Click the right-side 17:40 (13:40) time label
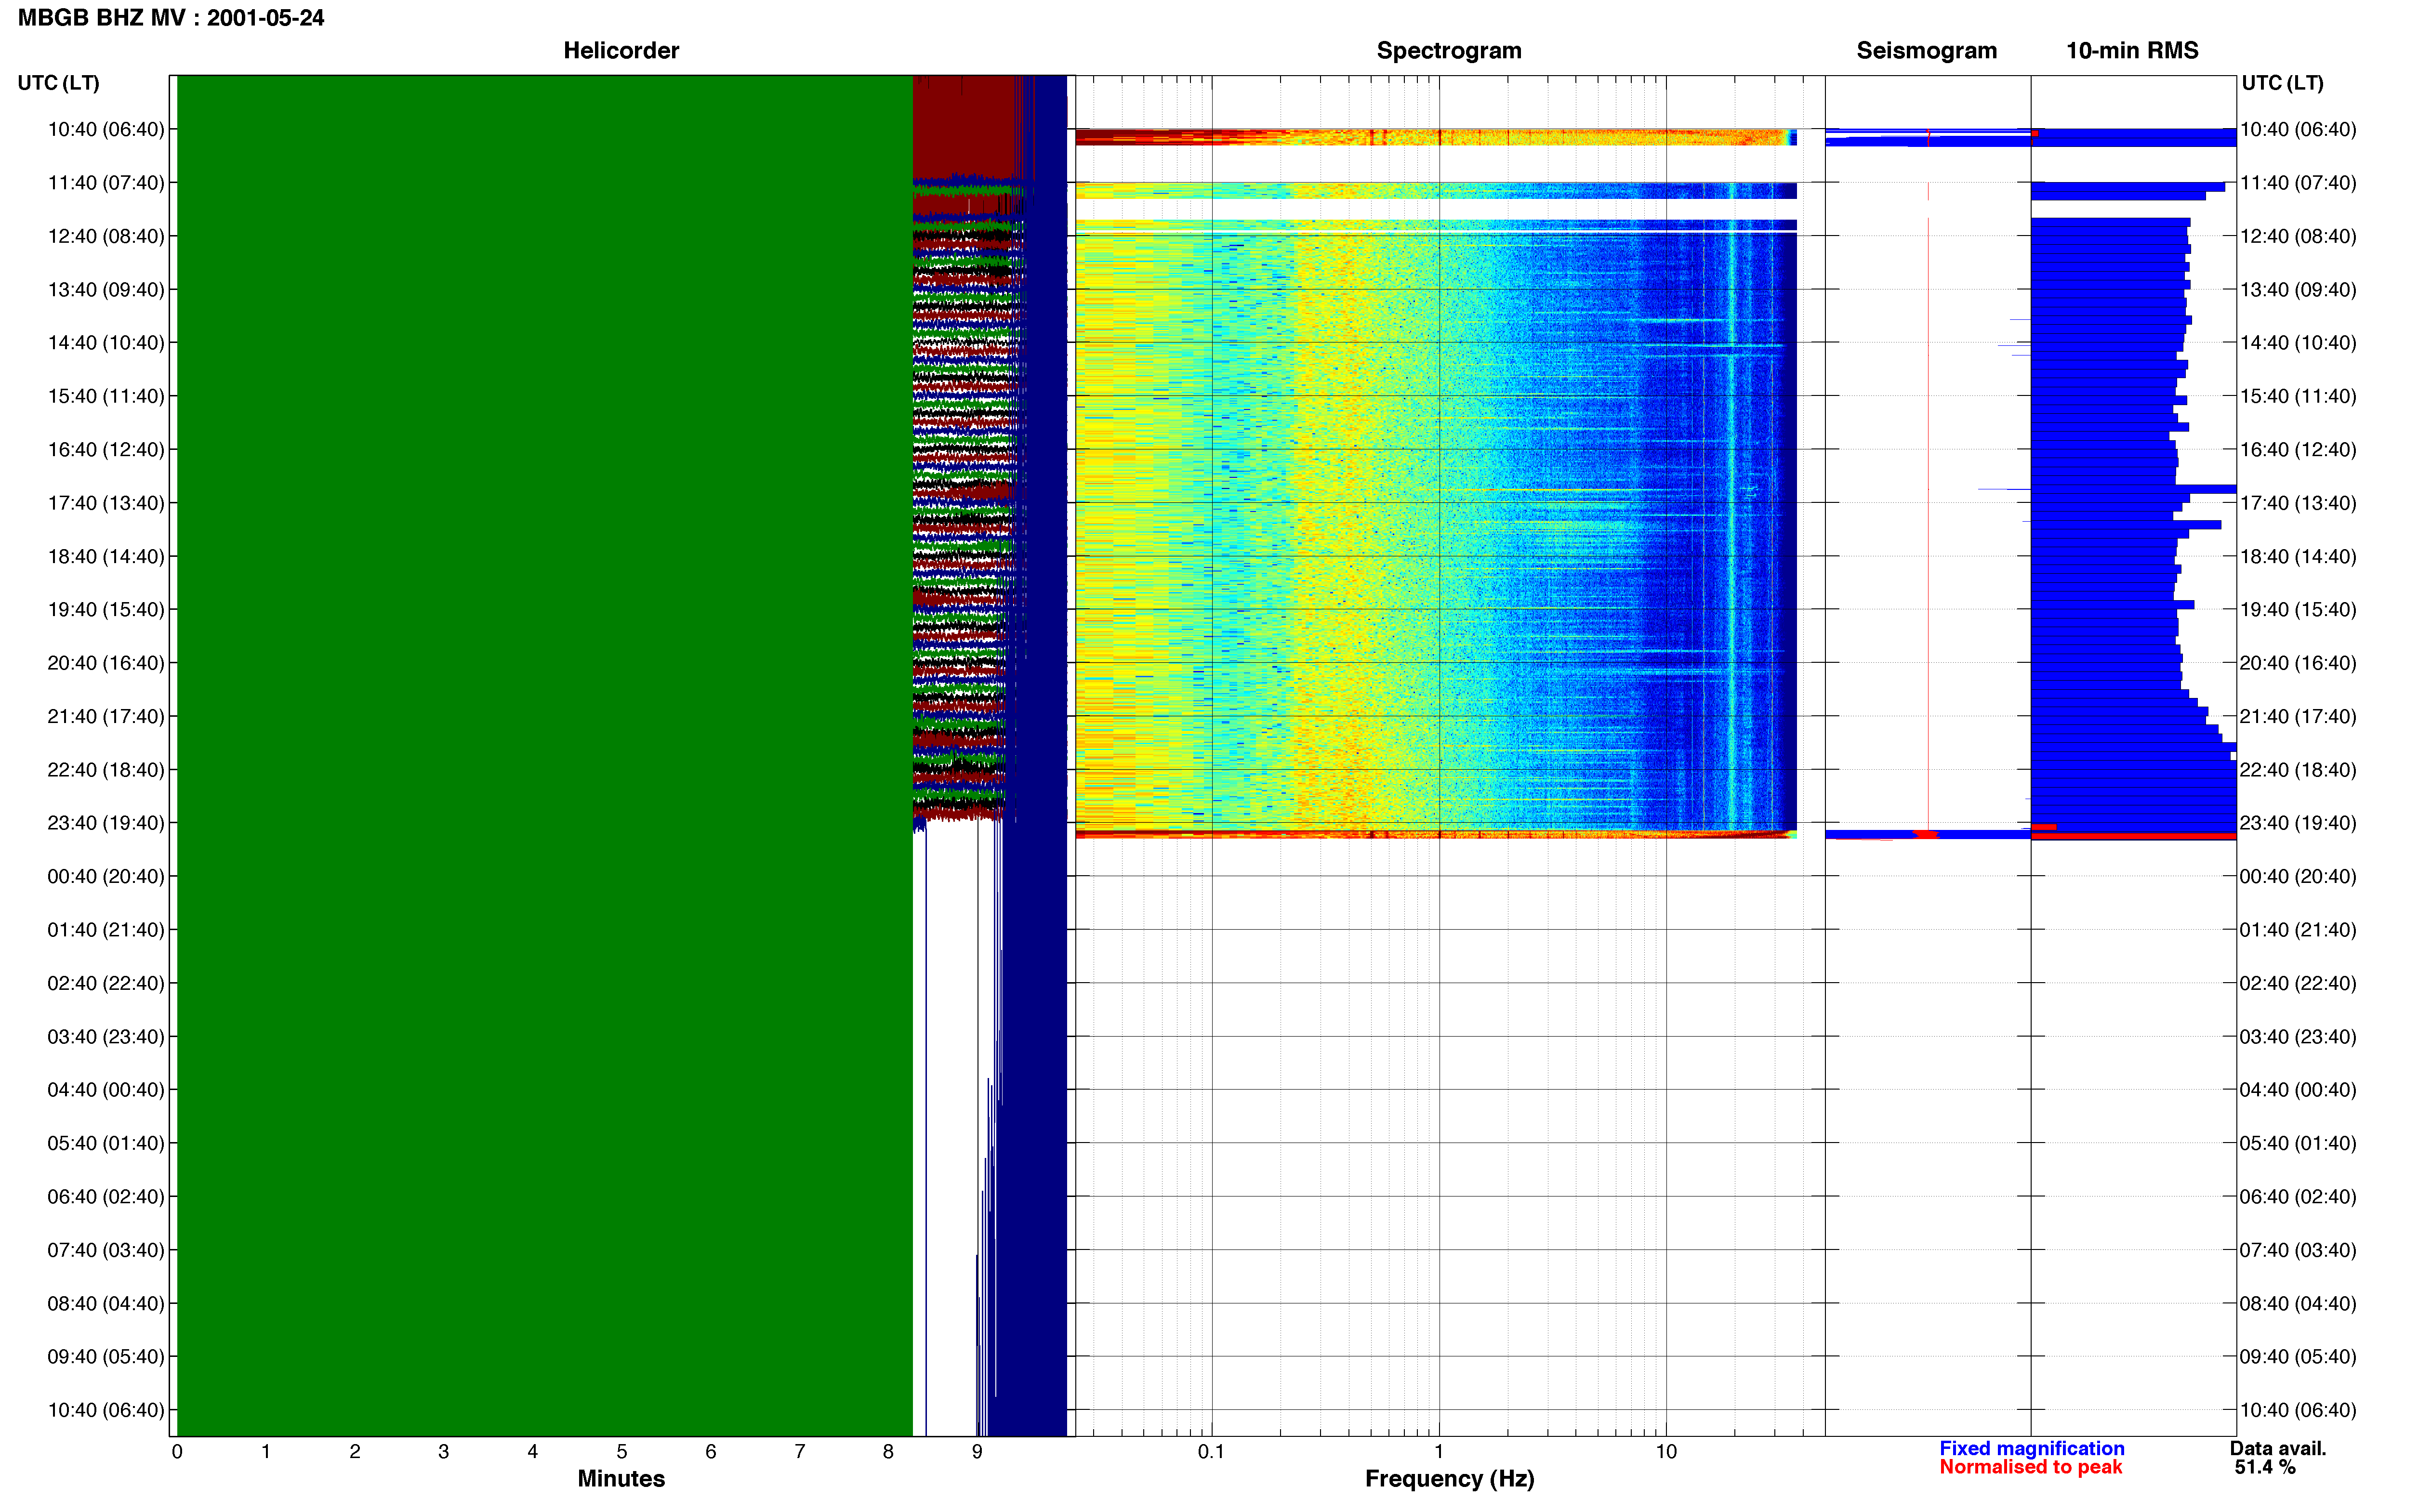The height and width of the screenshot is (1512, 2418). (2298, 502)
